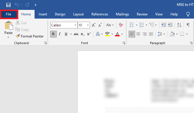Expand the Paste options arrow

pyautogui.click(x=8, y=37)
